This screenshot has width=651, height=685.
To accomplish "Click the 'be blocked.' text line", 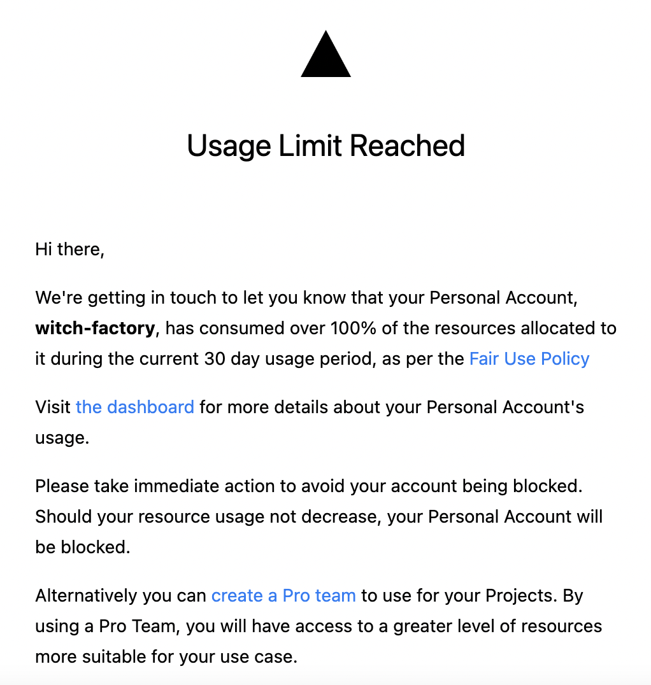I will coord(82,547).
